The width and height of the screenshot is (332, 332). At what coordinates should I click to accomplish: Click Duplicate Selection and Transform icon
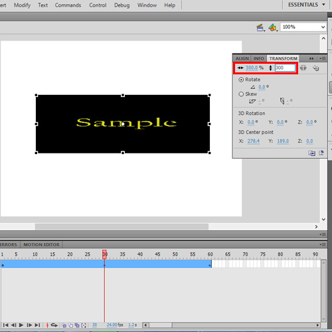tap(312, 153)
